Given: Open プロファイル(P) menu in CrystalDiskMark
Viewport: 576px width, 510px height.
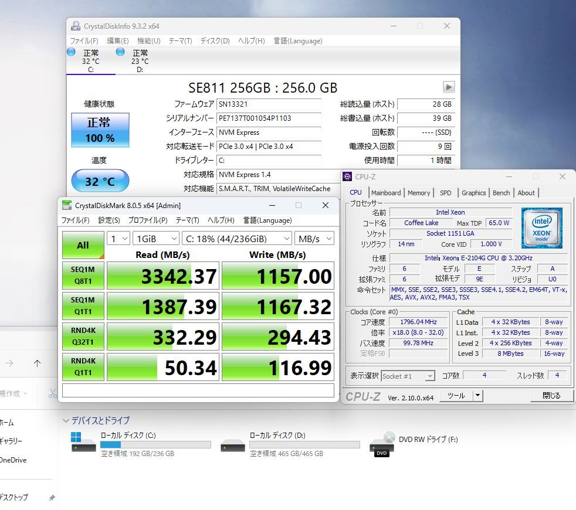Looking at the screenshot, I should click(148, 220).
